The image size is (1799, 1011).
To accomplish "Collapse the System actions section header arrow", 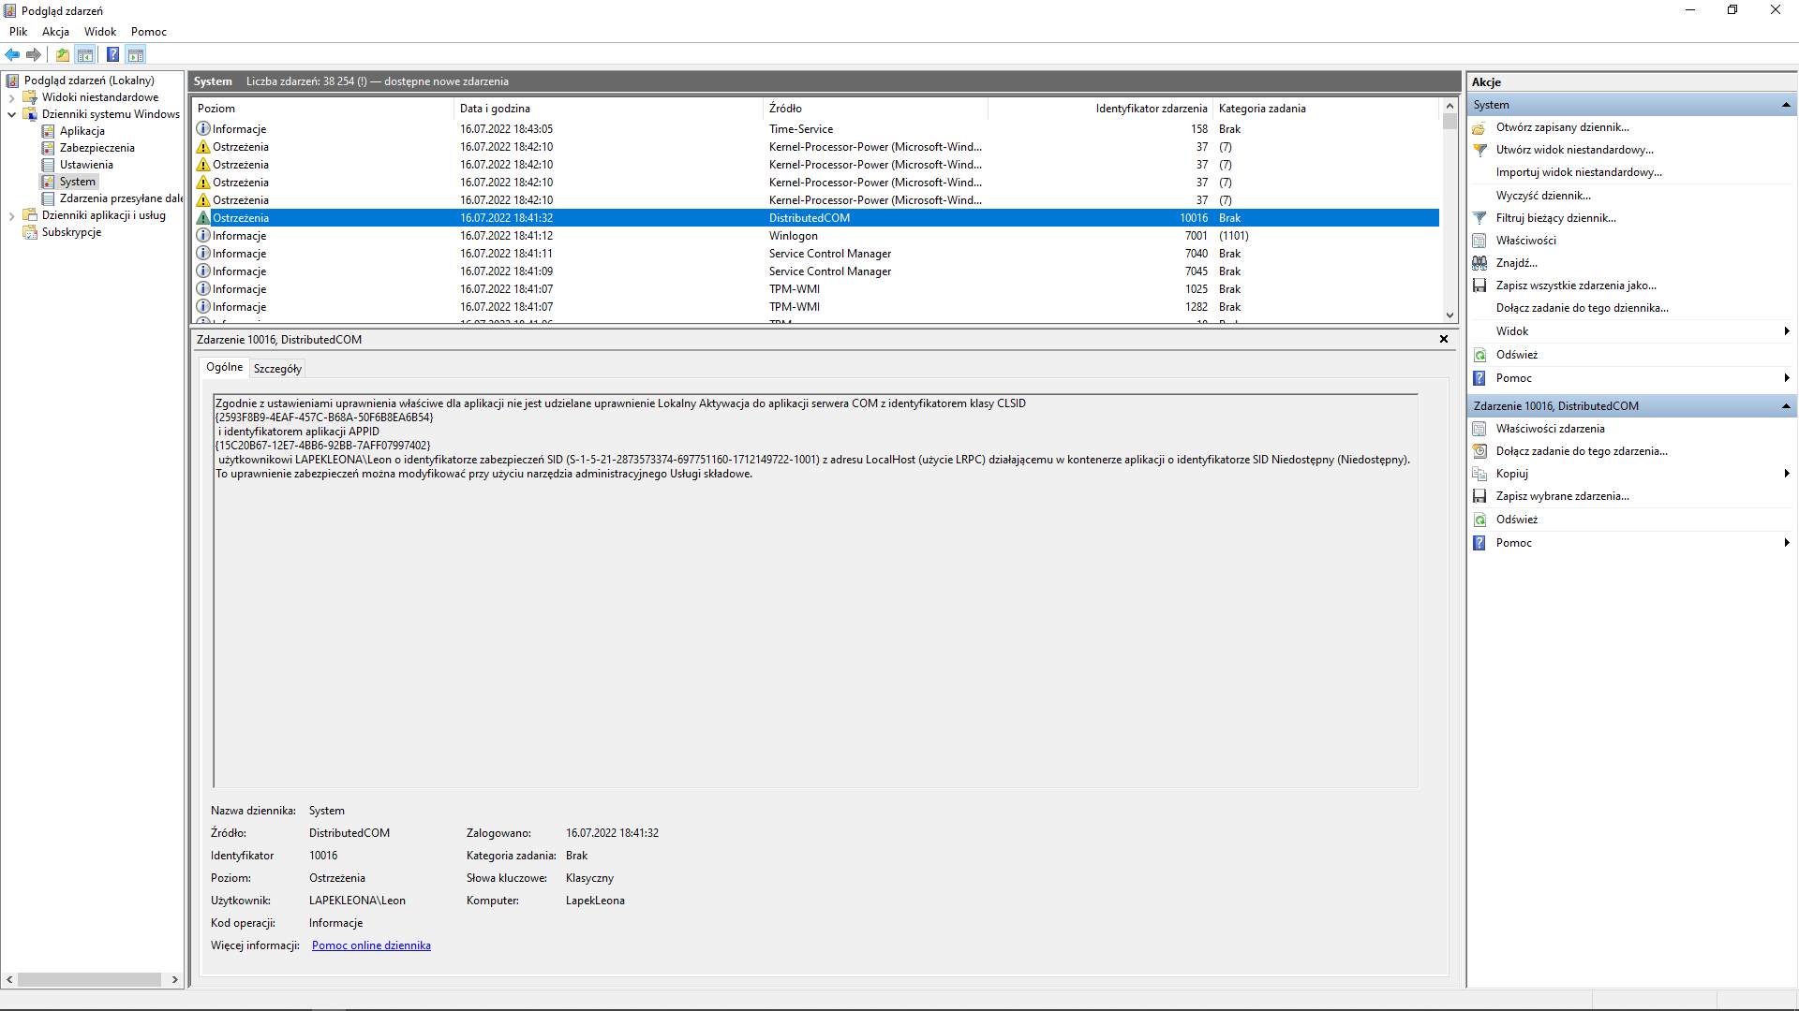I will [1786, 105].
